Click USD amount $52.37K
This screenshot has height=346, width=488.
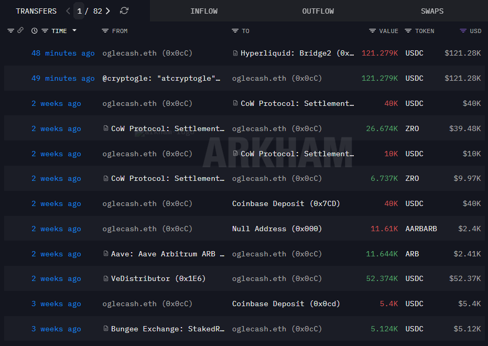(x=465, y=278)
